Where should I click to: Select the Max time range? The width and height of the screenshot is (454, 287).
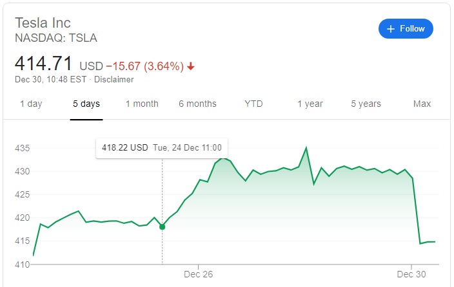(422, 104)
